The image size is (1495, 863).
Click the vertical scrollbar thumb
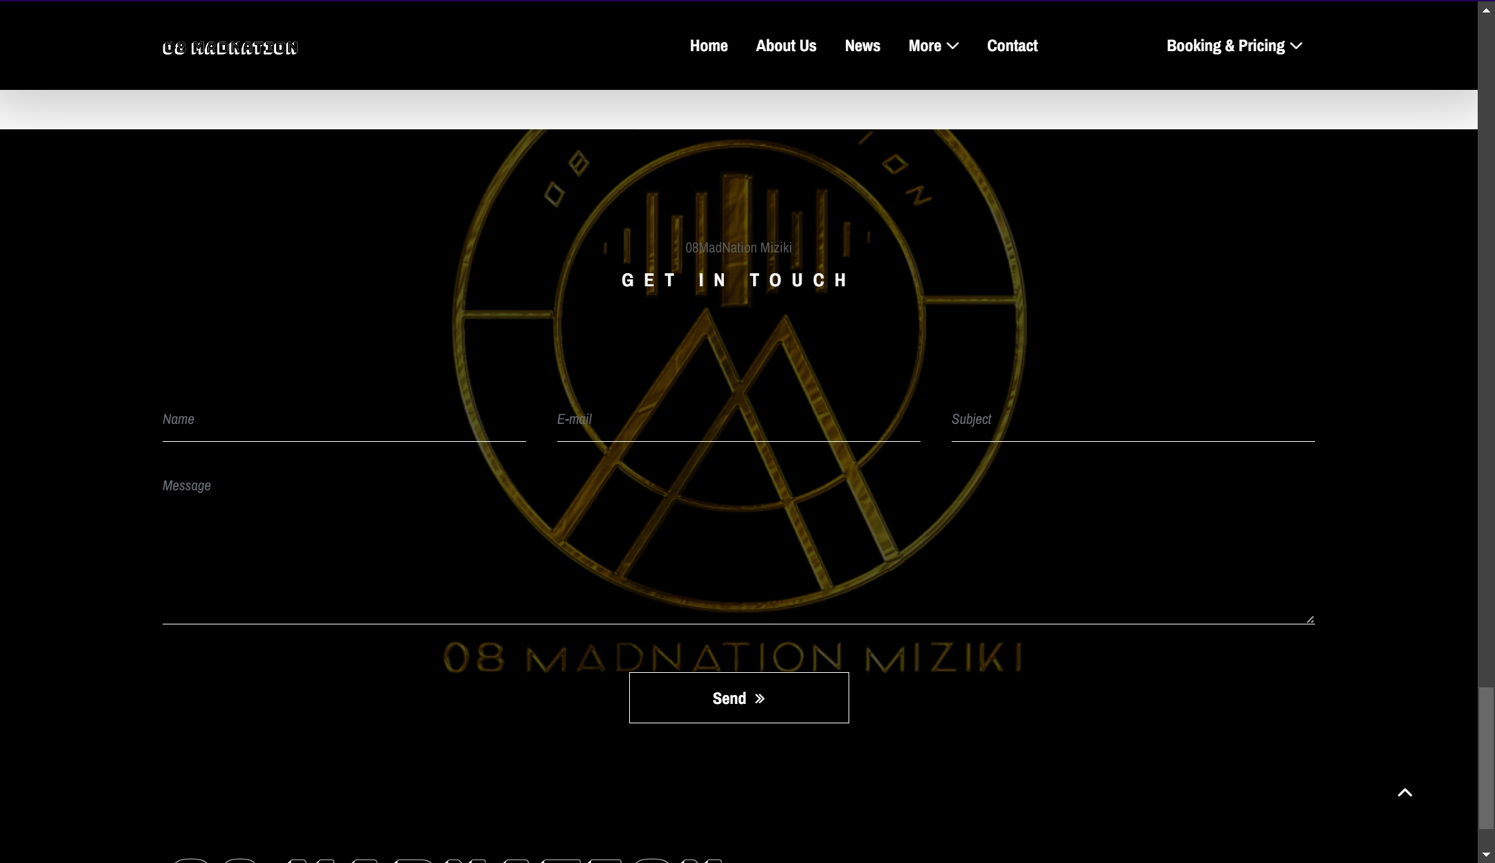1486,757
